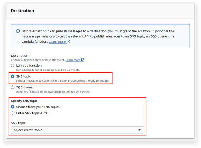Click the 'Choose from your SNS topics' label
The height and width of the screenshot is (148, 201).
[38, 107]
